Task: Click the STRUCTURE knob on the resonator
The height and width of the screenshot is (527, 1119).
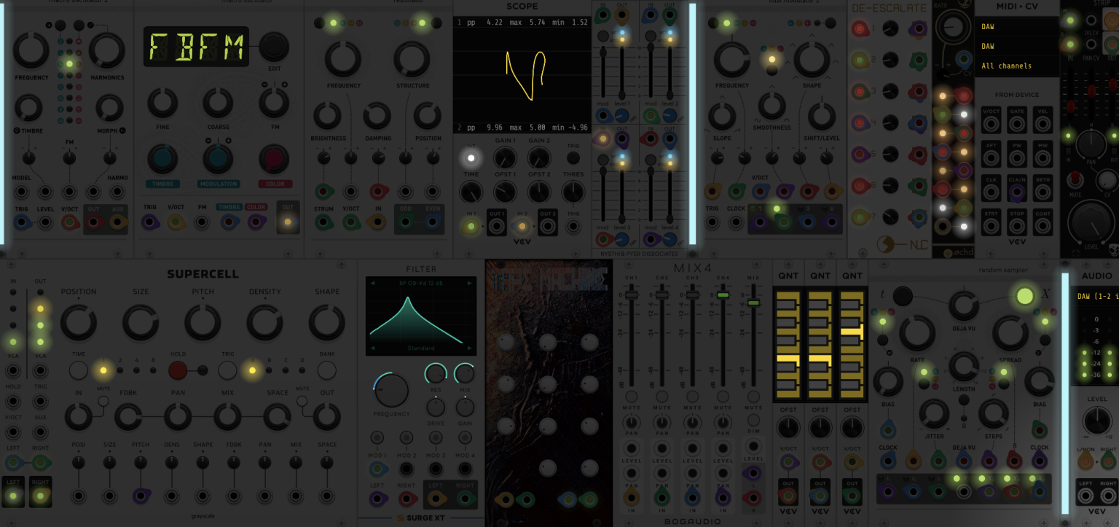Action: pos(412,59)
